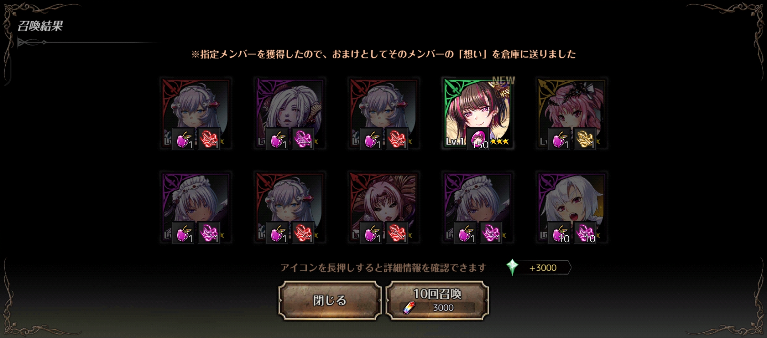The height and width of the screenshot is (338, 767).
Task: Tap the purple apple on first bottom-row maid card
Action: click(x=183, y=233)
